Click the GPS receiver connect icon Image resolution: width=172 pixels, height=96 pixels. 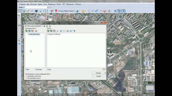pos(115,11)
